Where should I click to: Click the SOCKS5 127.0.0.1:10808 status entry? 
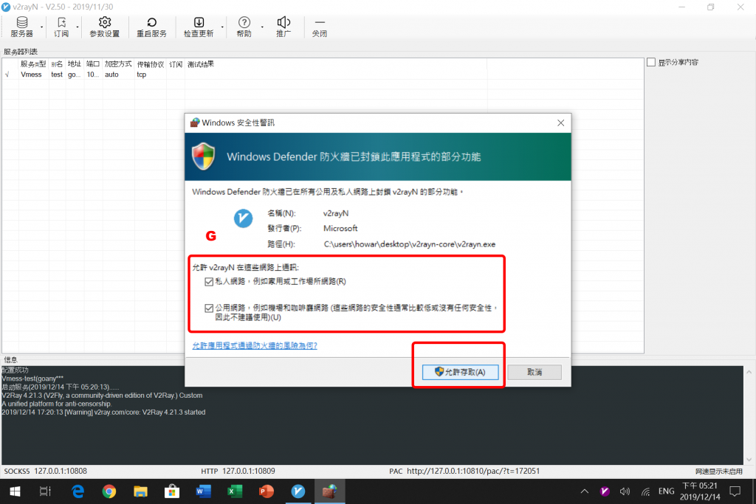click(45, 471)
